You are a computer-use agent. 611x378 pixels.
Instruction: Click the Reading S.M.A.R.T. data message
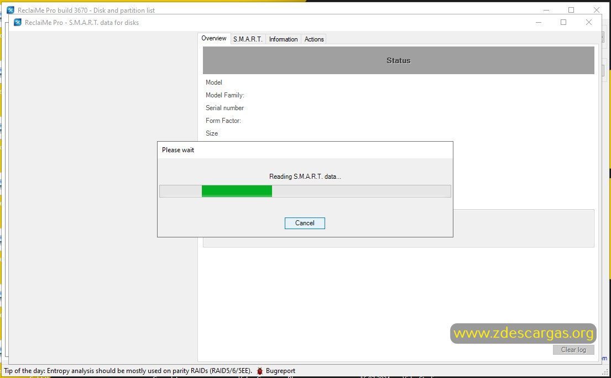pos(305,177)
